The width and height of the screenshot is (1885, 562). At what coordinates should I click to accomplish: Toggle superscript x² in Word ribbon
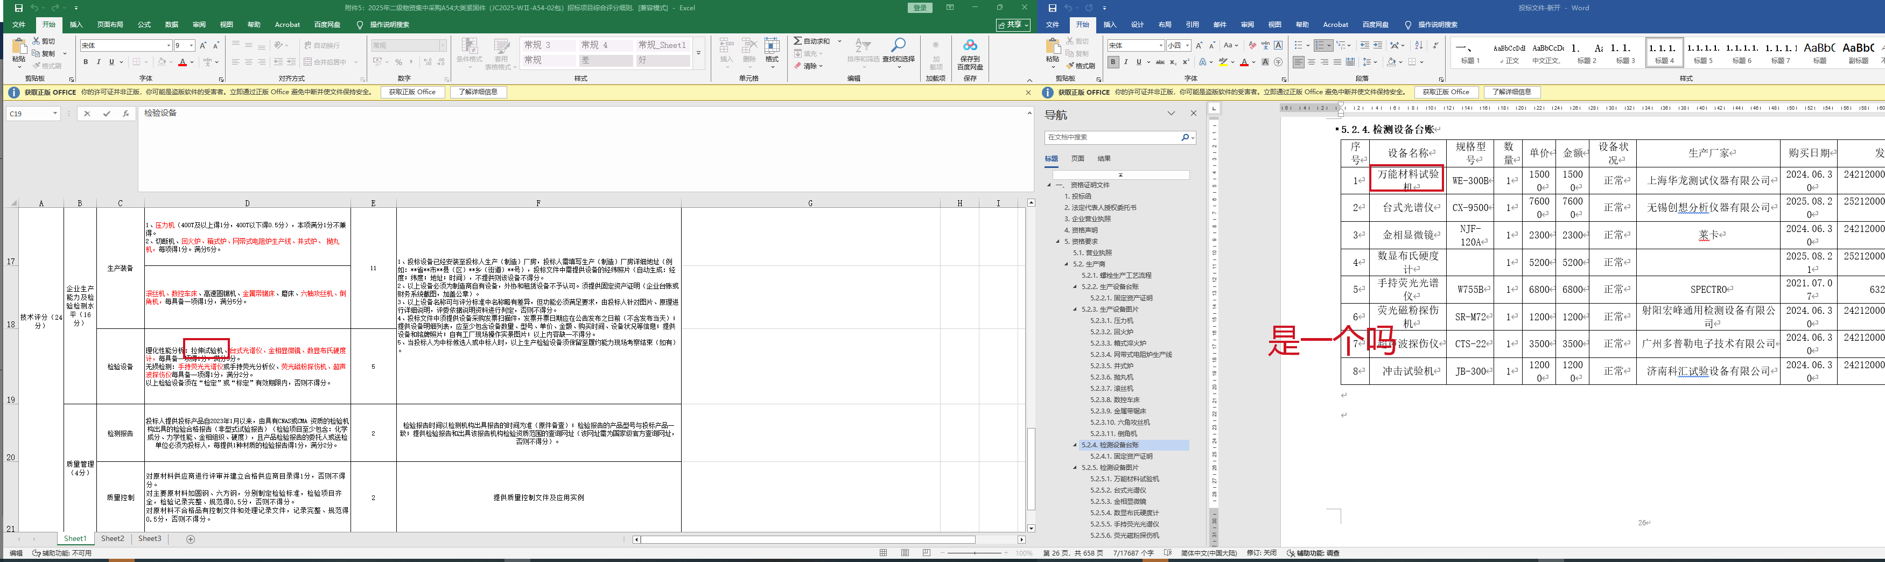tap(1186, 62)
